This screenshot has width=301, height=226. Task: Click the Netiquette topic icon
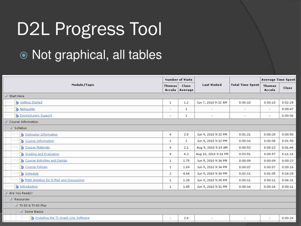16,109
